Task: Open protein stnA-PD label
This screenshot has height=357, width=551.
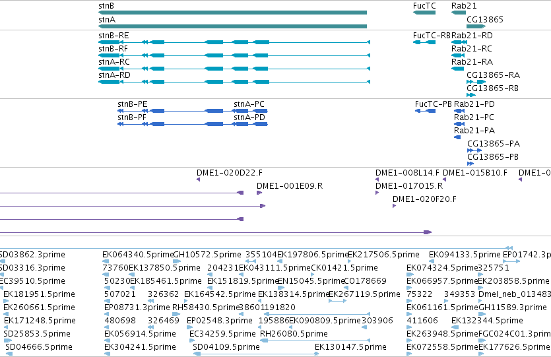Action: pyautogui.click(x=249, y=117)
